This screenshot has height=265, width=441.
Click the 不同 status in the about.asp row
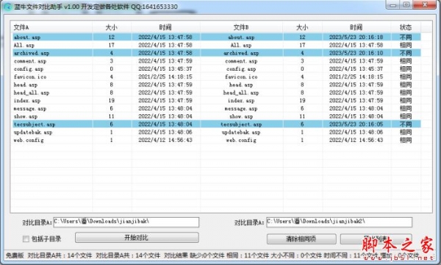(x=406, y=37)
